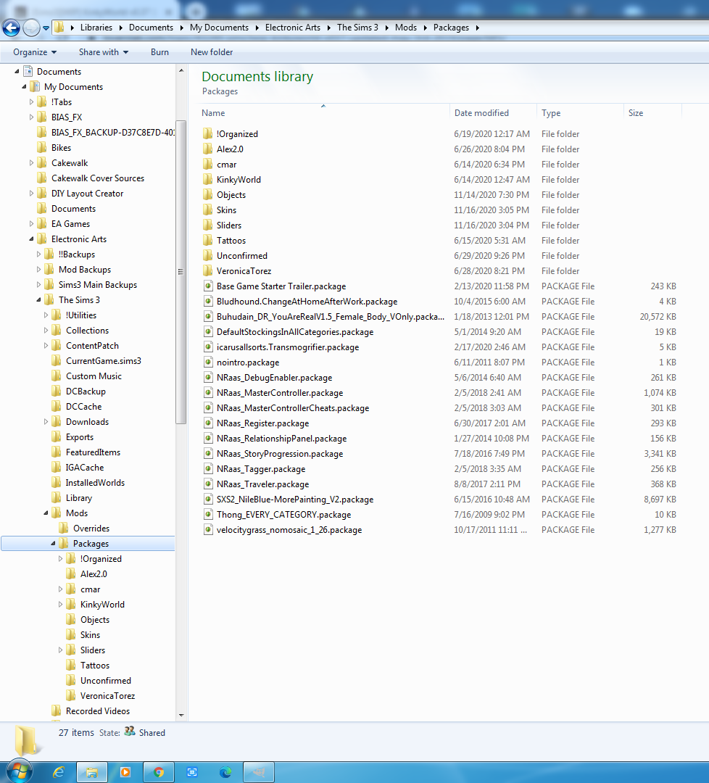Viewport: 709px width, 783px height.
Task: Expand the Downloads folder in tree
Action: tap(46, 422)
